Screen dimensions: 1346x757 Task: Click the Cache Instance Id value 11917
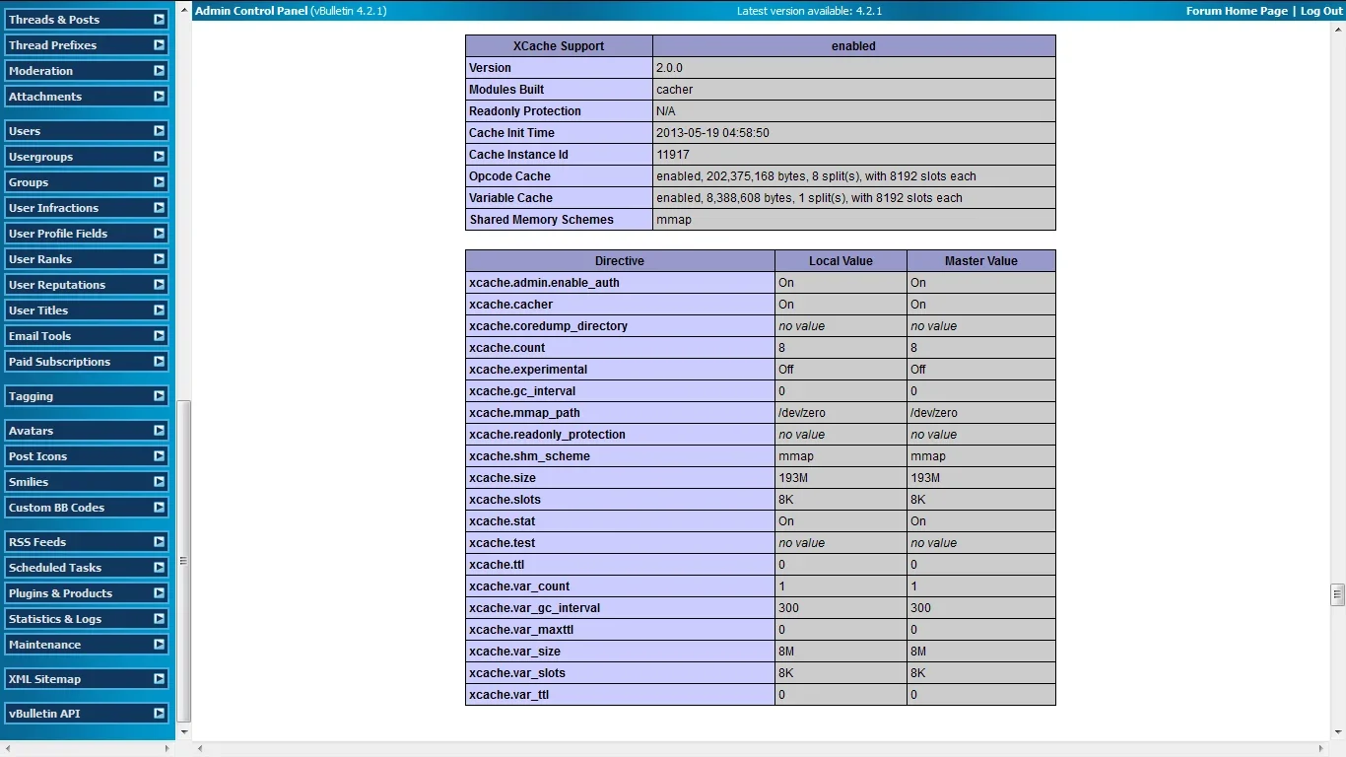pyautogui.click(x=673, y=155)
